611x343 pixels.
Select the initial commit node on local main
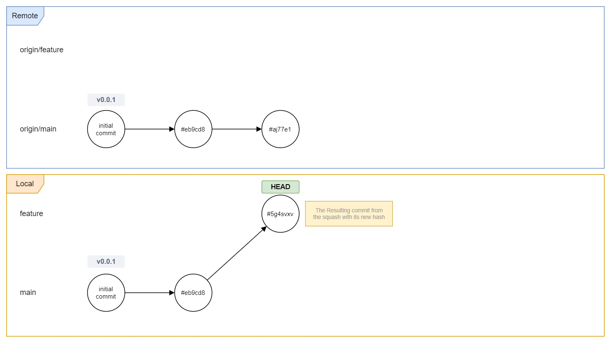coord(106,293)
